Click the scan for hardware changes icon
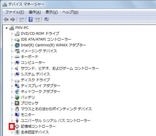 coord(46,19)
